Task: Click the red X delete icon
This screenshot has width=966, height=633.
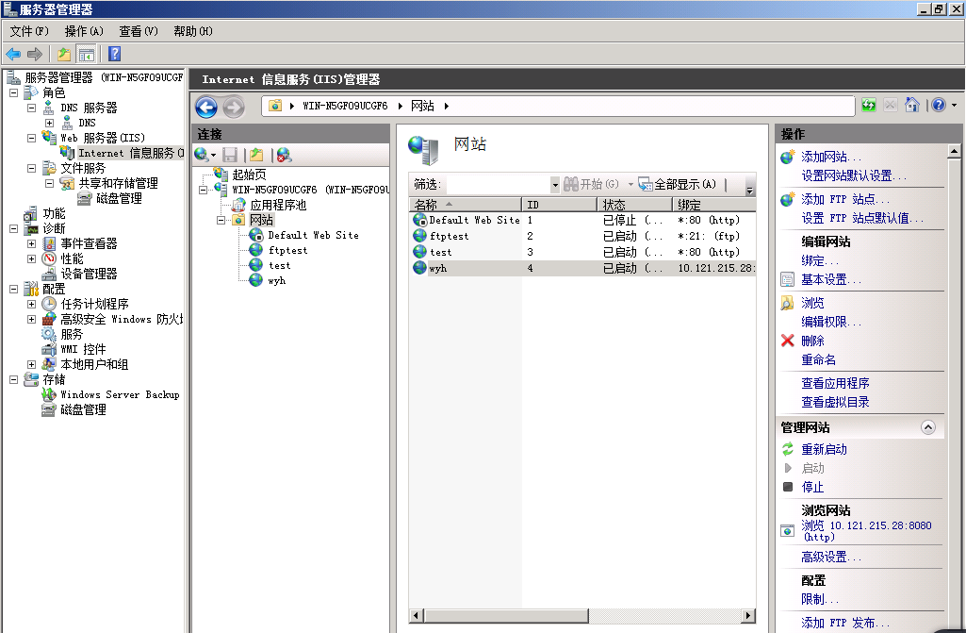Action: coord(787,341)
